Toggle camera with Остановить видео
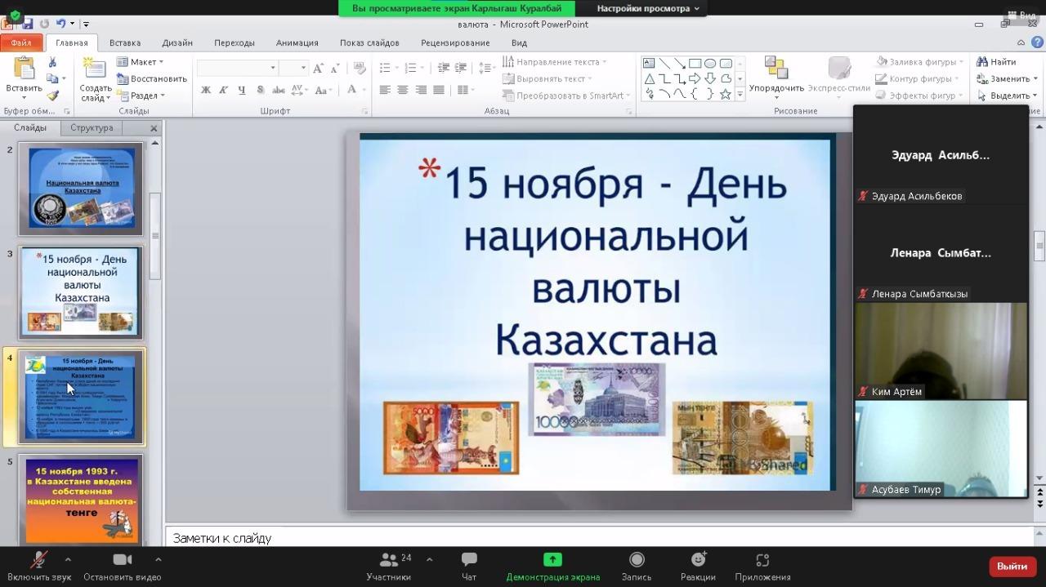Screen dimensions: 1046x587 coord(122,560)
